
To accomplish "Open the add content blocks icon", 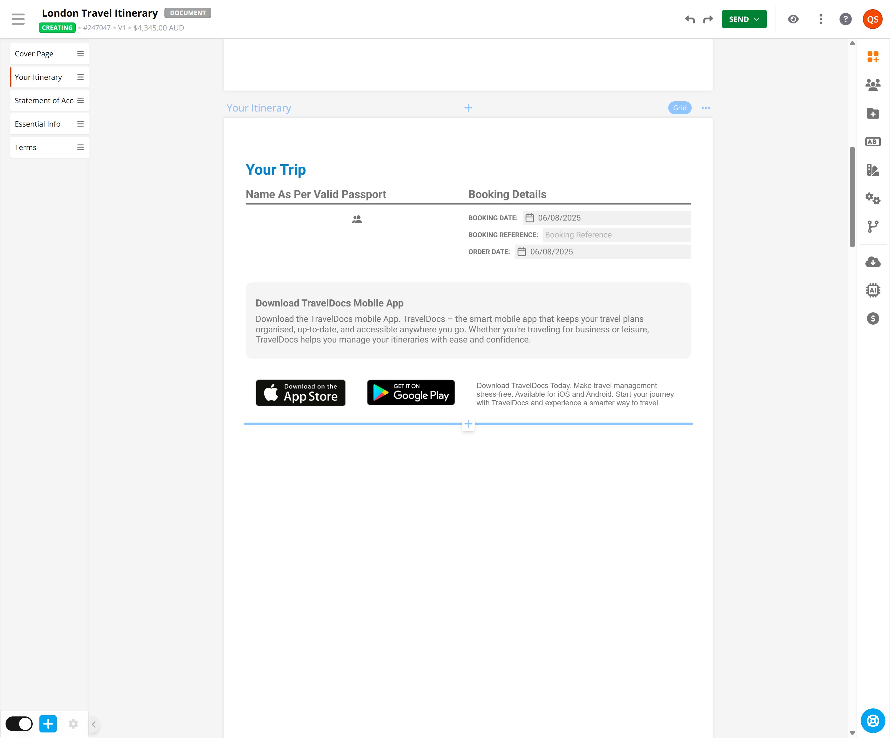I will pos(873,56).
